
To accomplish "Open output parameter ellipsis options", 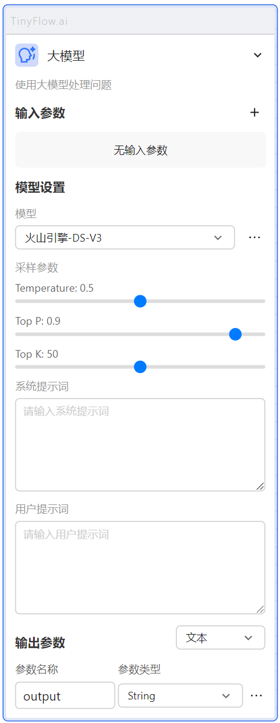I will (x=256, y=696).
